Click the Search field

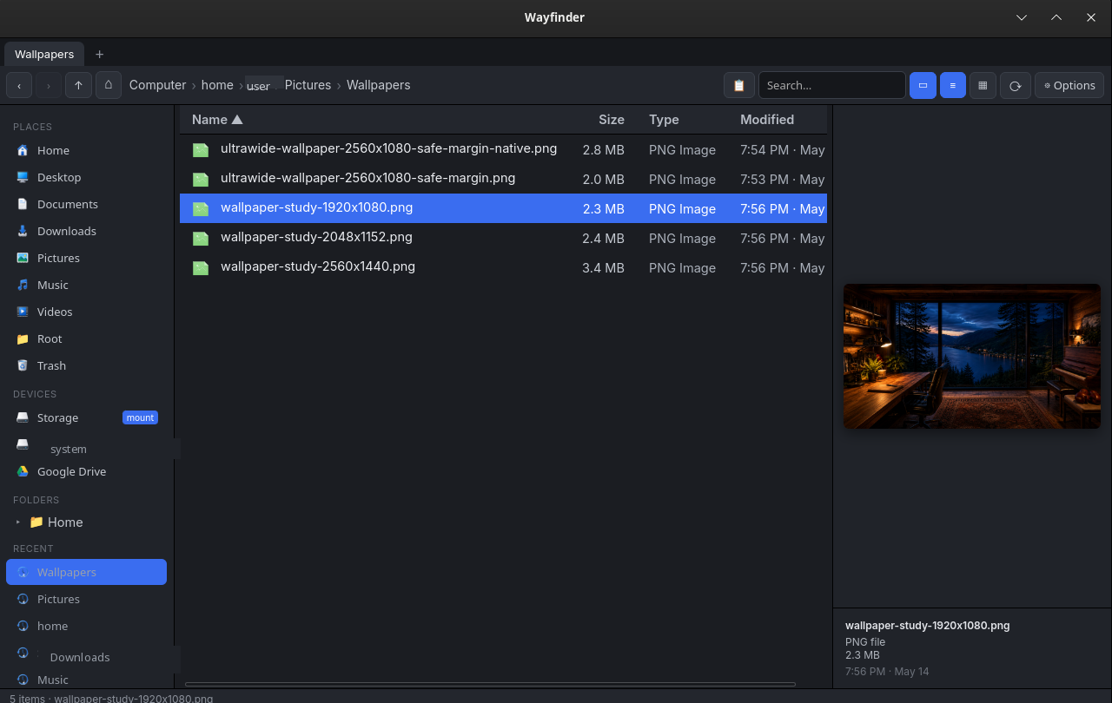(832, 85)
